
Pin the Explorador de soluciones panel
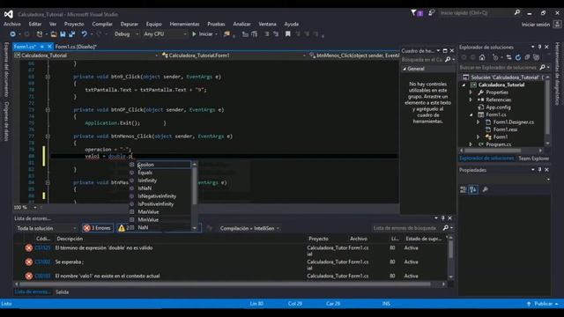point(539,47)
